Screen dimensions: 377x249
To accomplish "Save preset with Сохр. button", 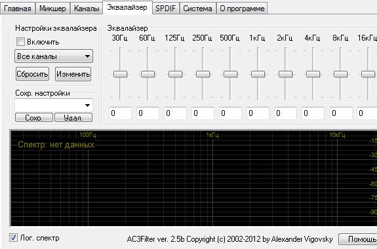I will point(34,117).
